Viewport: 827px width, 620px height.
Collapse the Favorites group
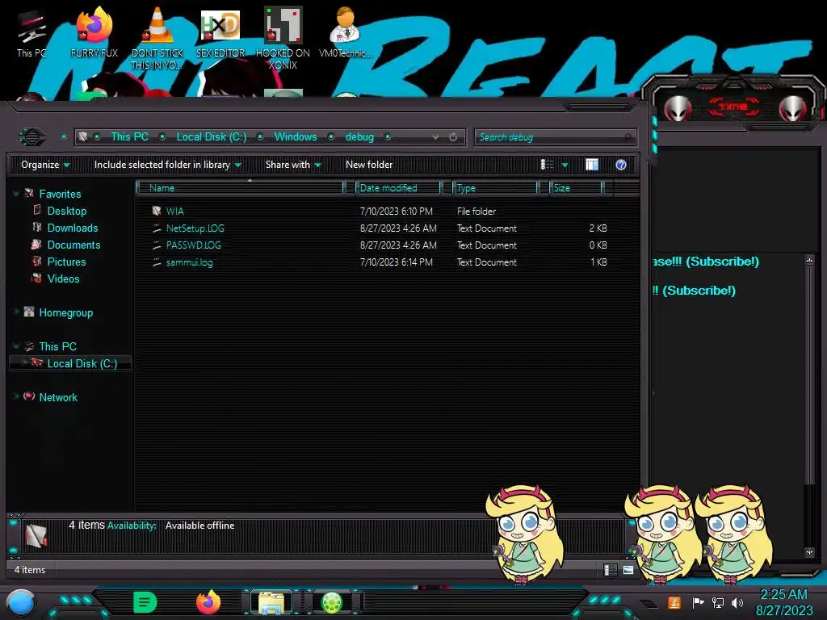(16, 194)
